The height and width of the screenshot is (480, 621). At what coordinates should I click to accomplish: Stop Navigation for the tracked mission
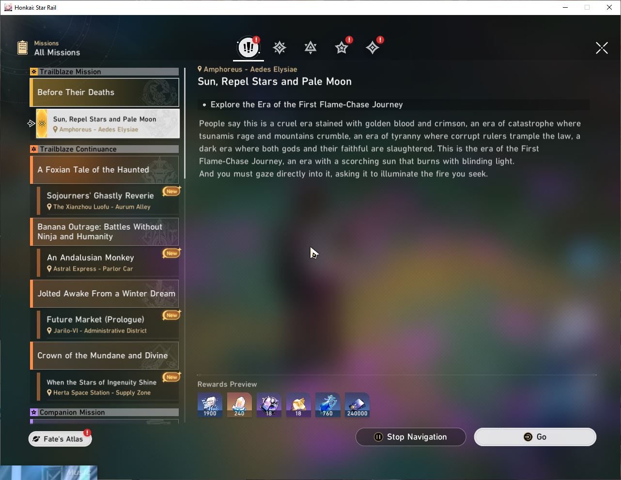[411, 437]
